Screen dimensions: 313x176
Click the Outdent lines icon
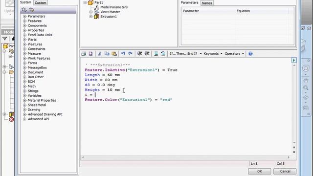pyautogui.click(x=147, y=53)
